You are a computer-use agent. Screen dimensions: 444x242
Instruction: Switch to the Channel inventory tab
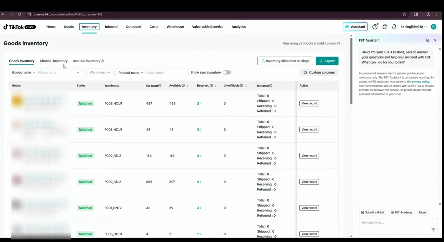(54, 61)
